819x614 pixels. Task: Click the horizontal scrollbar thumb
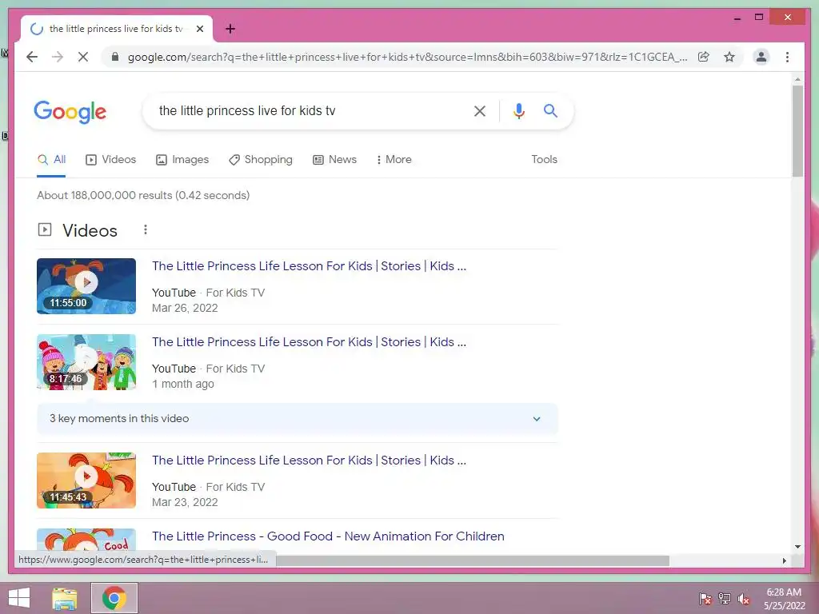pyautogui.click(x=473, y=560)
